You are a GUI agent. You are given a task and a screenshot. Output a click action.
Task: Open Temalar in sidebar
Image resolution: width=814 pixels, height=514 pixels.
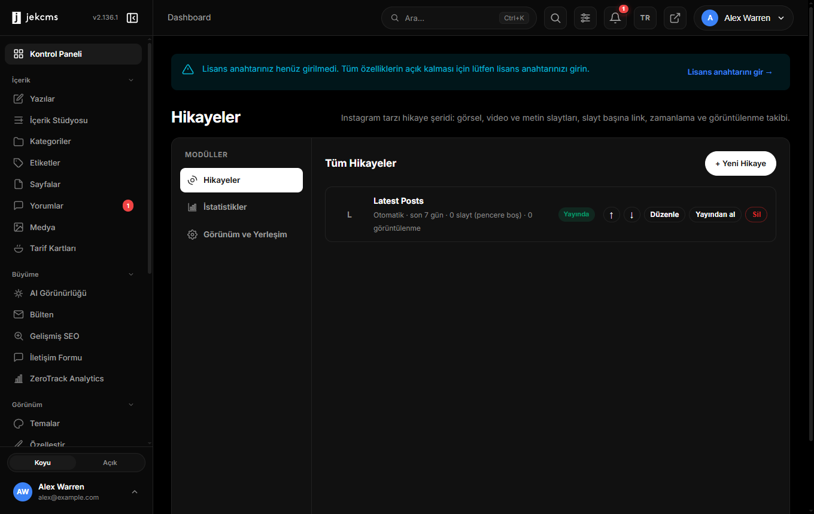pos(73,423)
